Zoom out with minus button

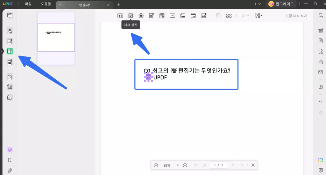156,165
